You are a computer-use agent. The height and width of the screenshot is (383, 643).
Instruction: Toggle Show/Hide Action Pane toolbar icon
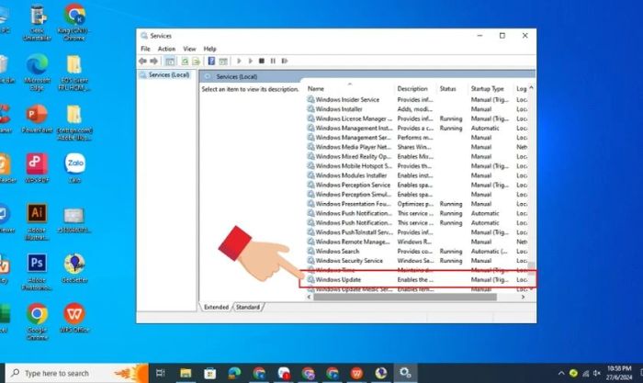coord(223,62)
